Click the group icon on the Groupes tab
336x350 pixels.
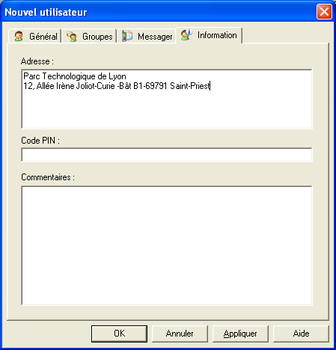72,37
